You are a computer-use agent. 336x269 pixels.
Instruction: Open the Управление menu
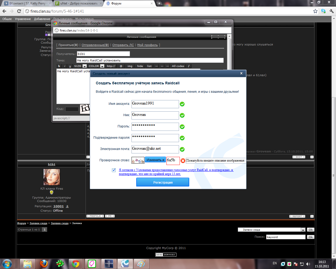23,19
